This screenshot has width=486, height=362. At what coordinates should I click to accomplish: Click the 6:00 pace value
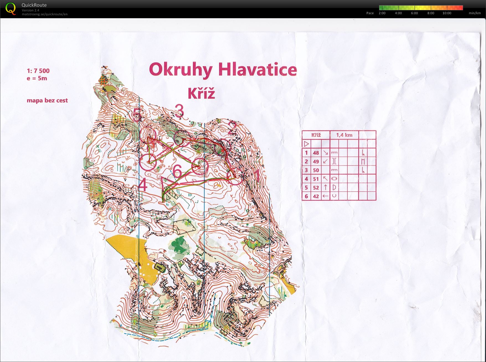click(x=415, y=13)
